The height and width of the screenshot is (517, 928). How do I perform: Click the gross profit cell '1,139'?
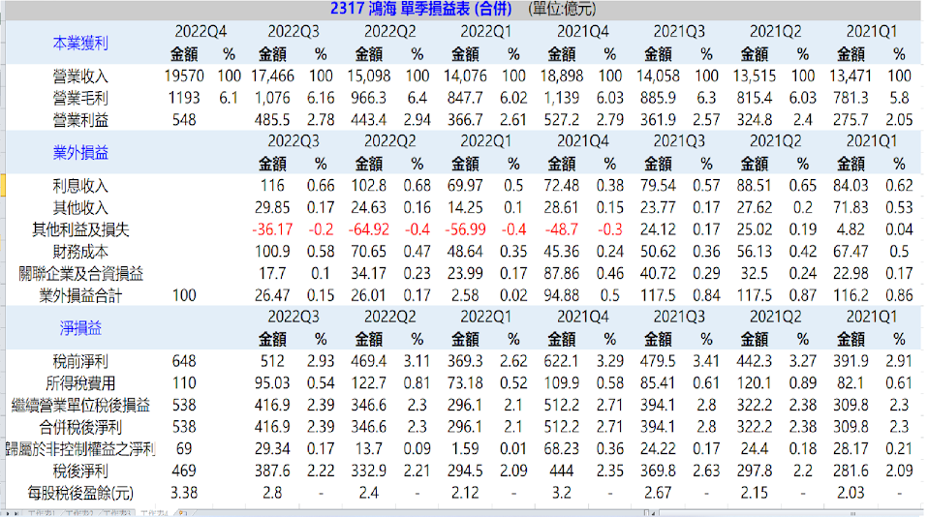[x=562, y=98]
